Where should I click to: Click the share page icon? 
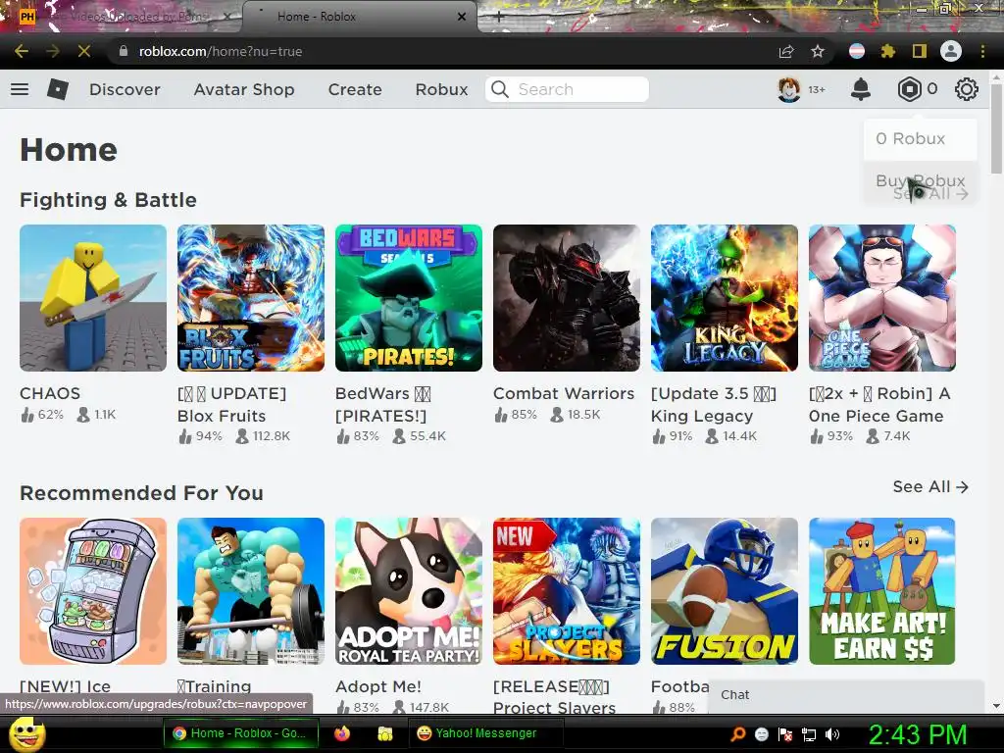[x=786, y=51]
